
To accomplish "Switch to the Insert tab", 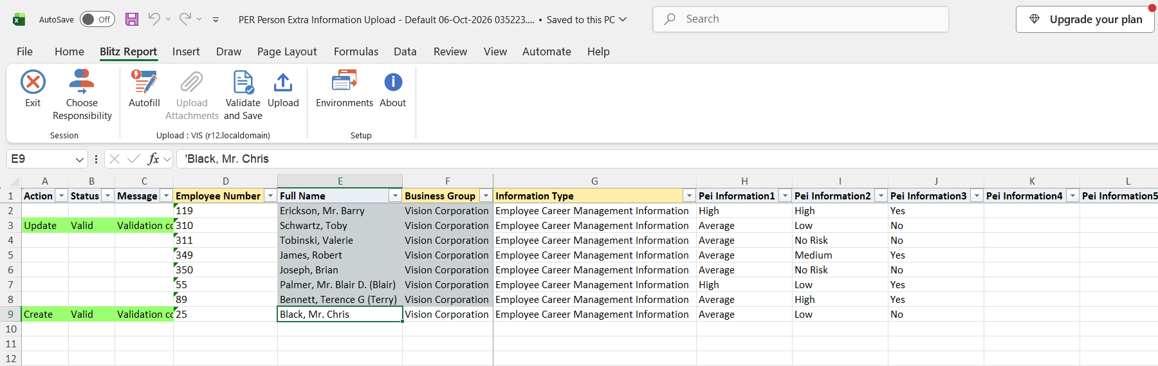I will [x=186, y=51].
